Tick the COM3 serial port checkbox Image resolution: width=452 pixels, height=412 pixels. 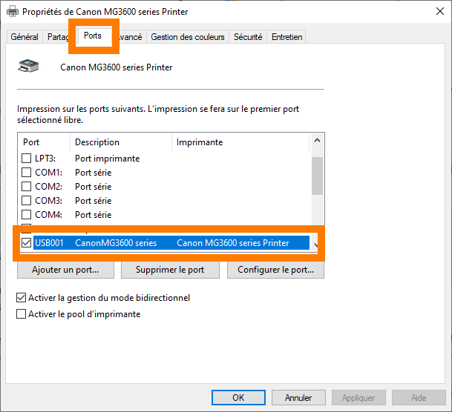pos(27,201)
